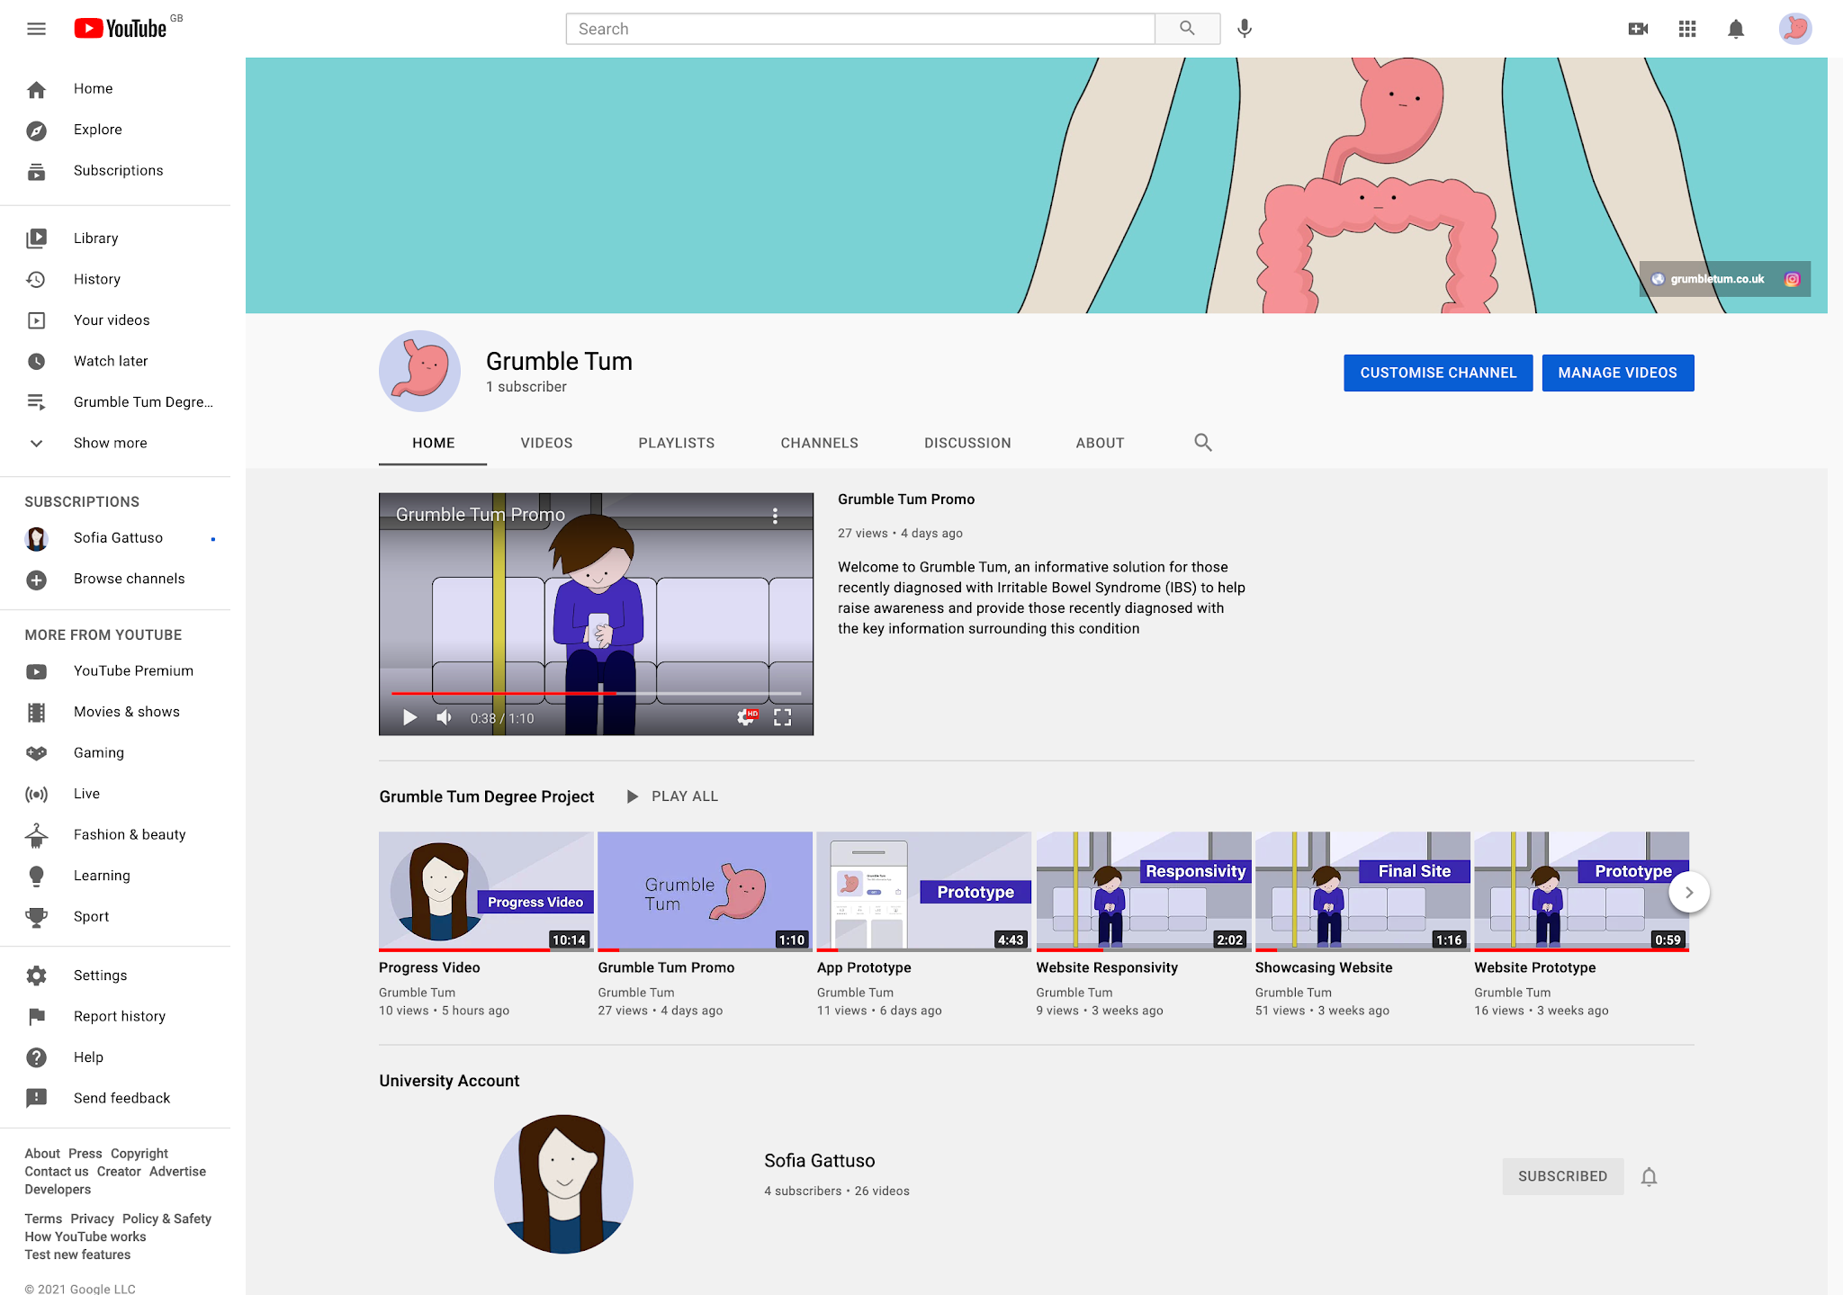Open the notifications bell in header
Viewport: 1843px width, 1295px height.
tap(1736, 29)
